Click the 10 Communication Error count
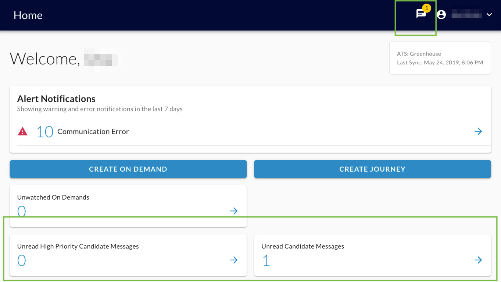The width and height of the screenshot is (501, 282). [x=45, y=132]
